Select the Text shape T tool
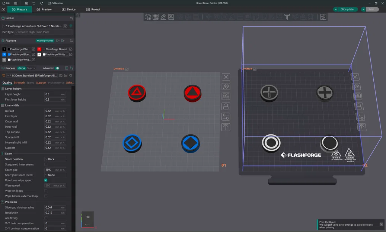 (x=287, y=17)
